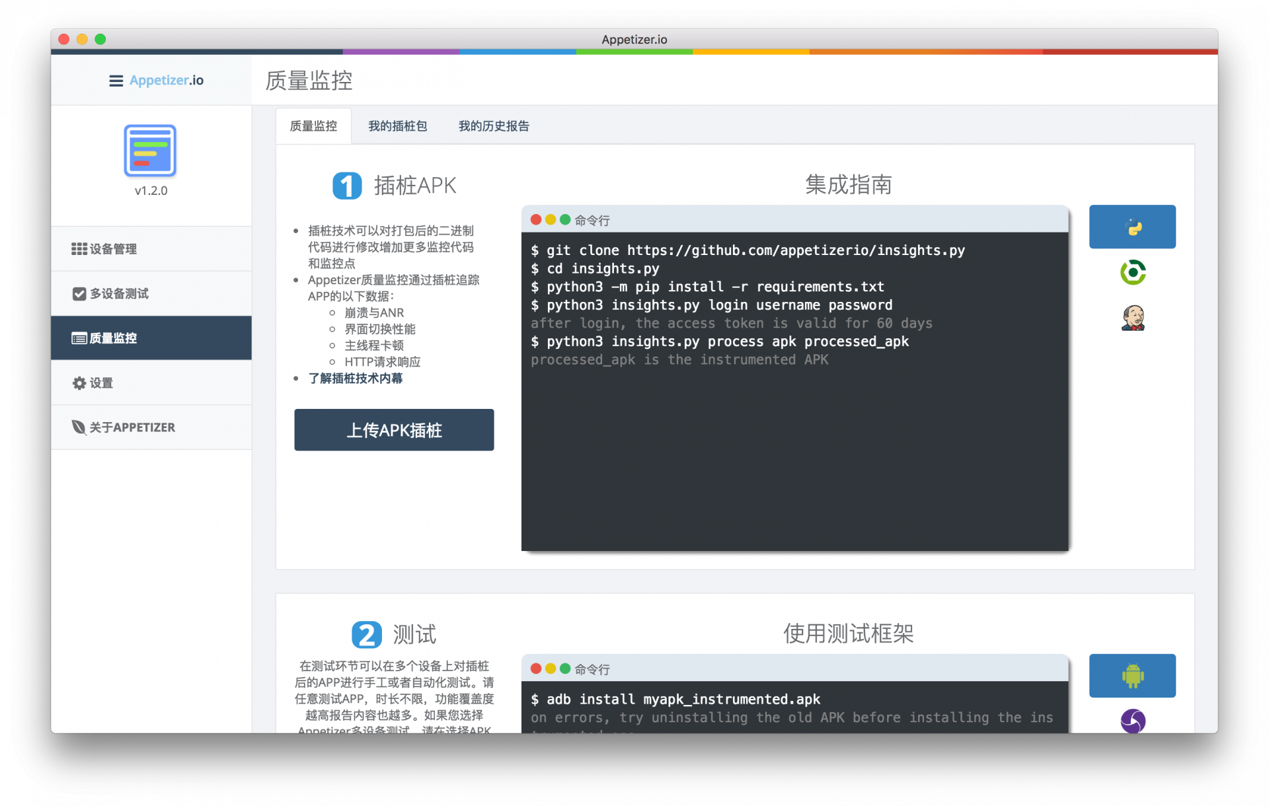Click 'processed_apk is the instrumented APK' line
Viewport: 1269px width, 806px height.
679,360
